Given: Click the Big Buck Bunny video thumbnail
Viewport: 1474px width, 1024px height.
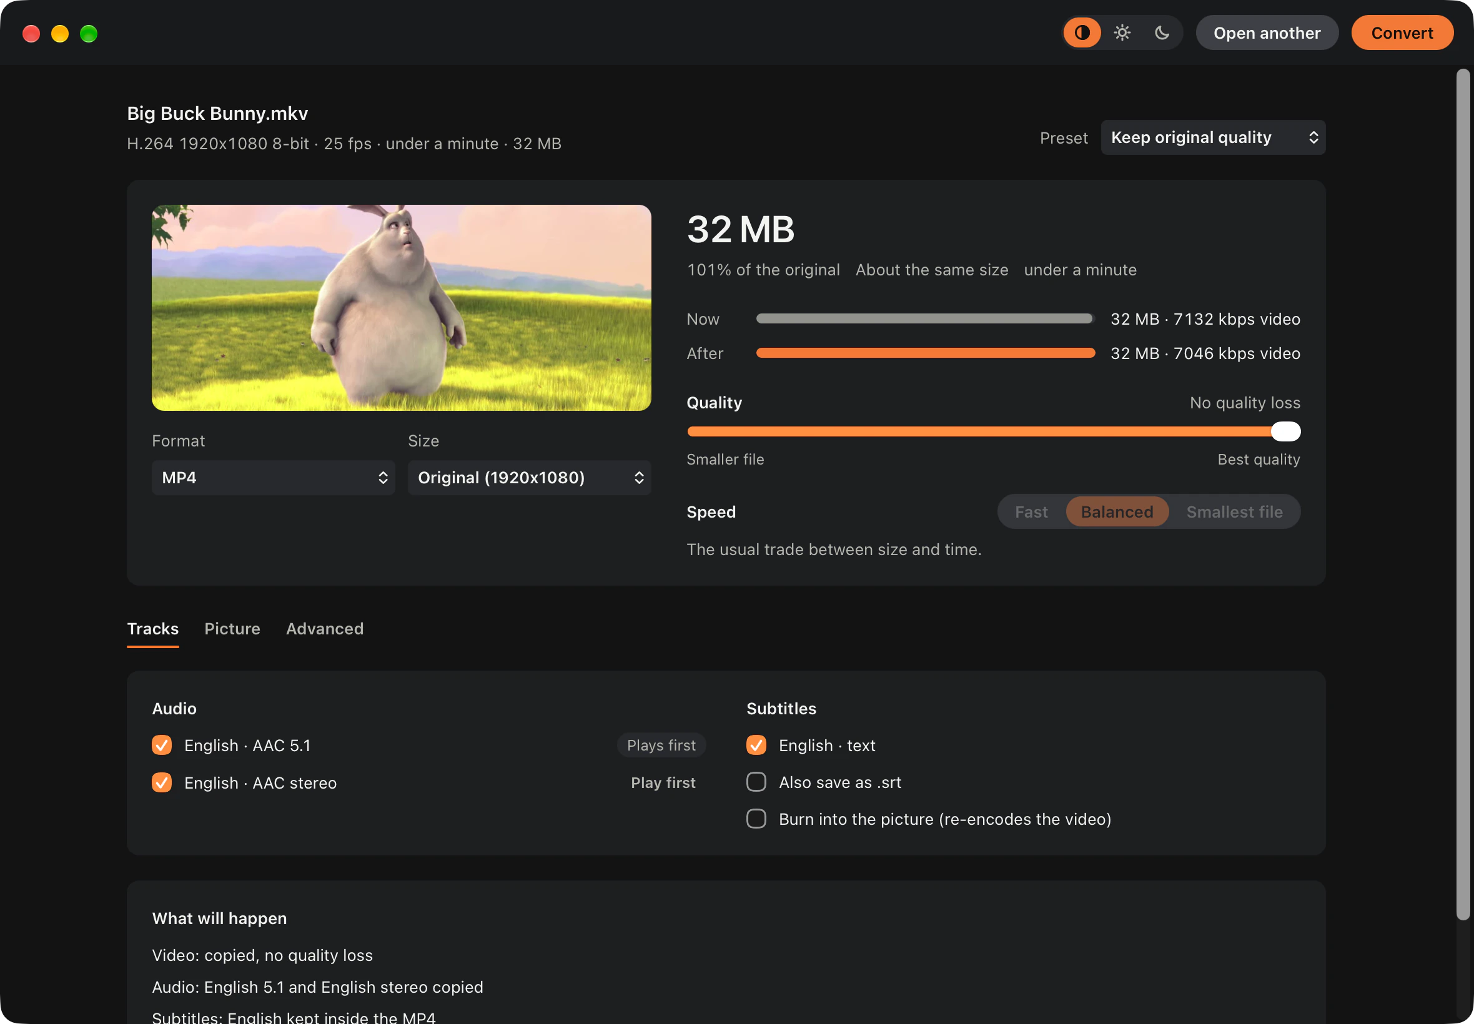Looking at the screenshot, I should coord(401,308).
